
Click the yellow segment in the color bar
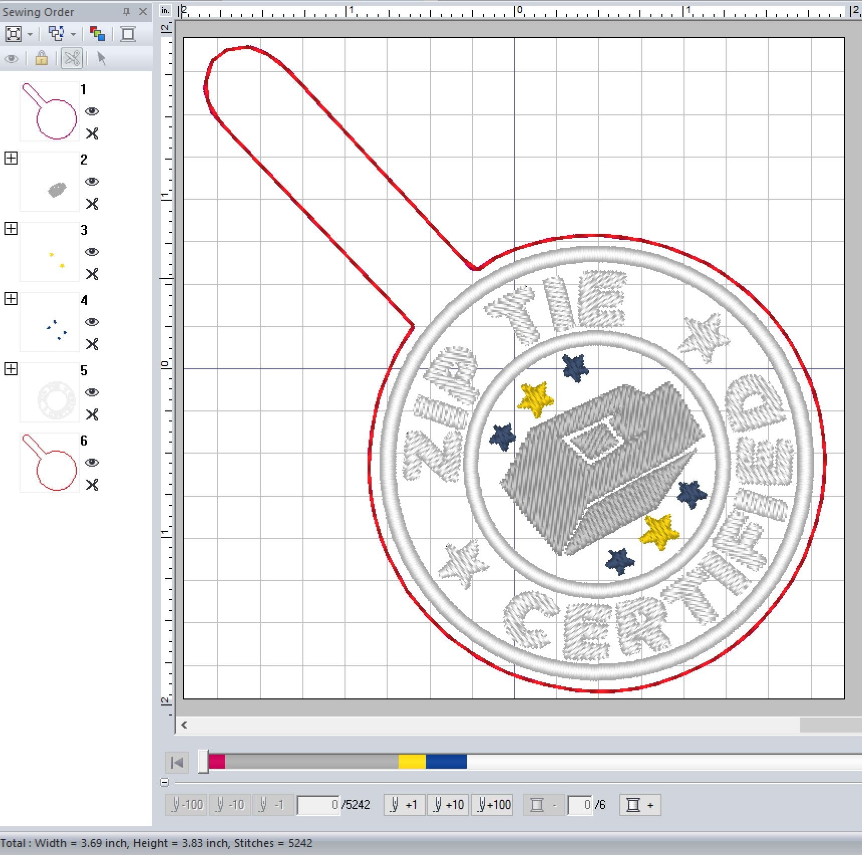click(x=412, y=762)
